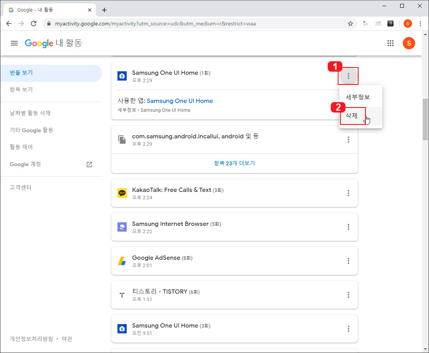The height and width of the screenshot is (353, 429).
Task: Click the TISTORY dots icon
Action: [122, 295]
